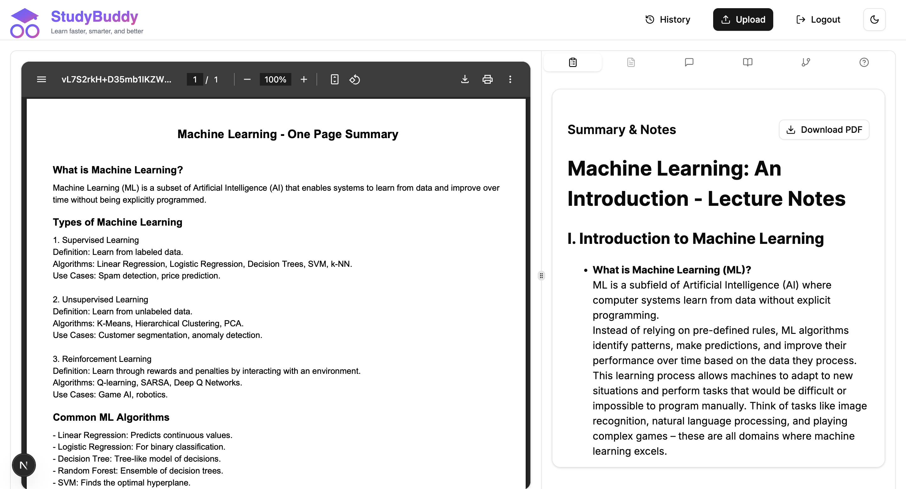Click the panel resize drag handle
This screenshot has width=906, height=489.
point(541,275)
